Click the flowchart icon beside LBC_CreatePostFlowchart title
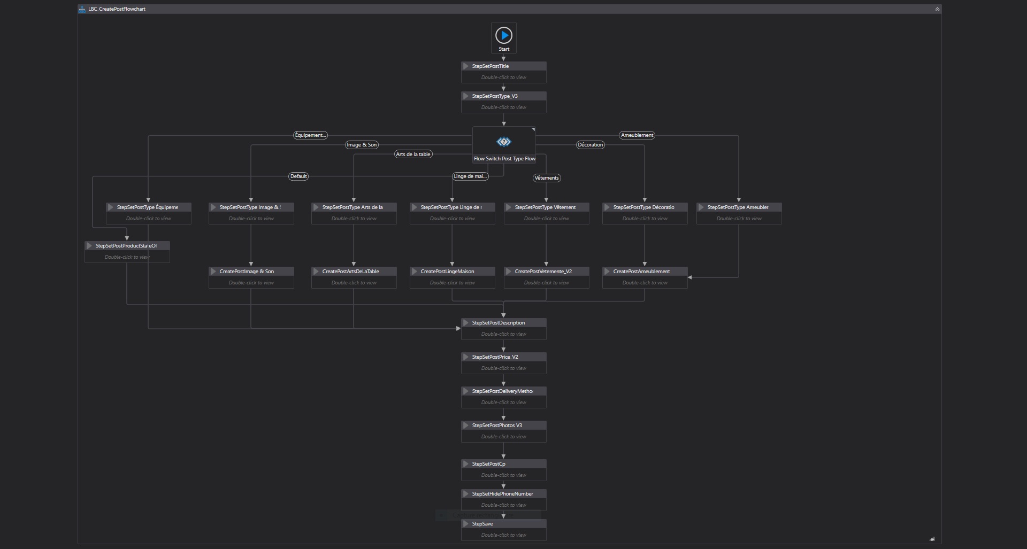 pyautogui.click(x=82, y=9)
